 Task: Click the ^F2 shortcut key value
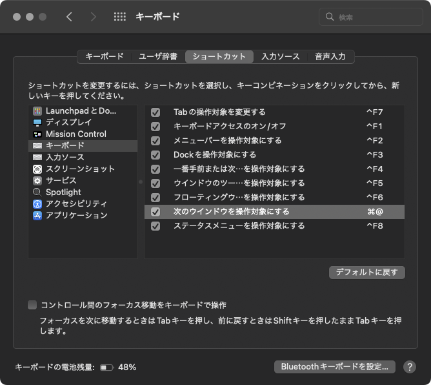pos(375,141)
